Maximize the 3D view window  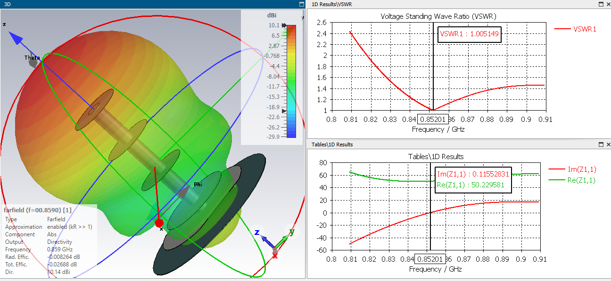click(x=302, y=4)
